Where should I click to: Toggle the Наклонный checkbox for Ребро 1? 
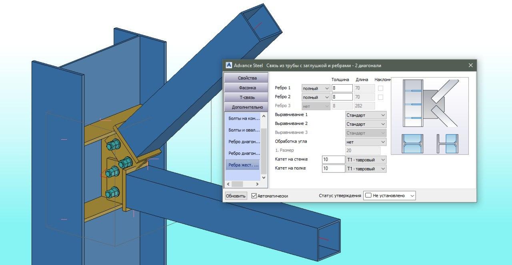380,88
